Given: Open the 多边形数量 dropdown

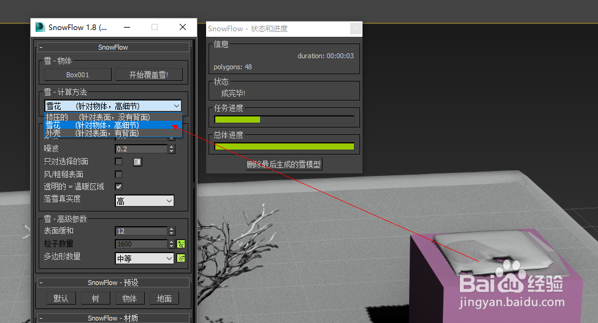Looking at the screenshot, I should 145,258.
